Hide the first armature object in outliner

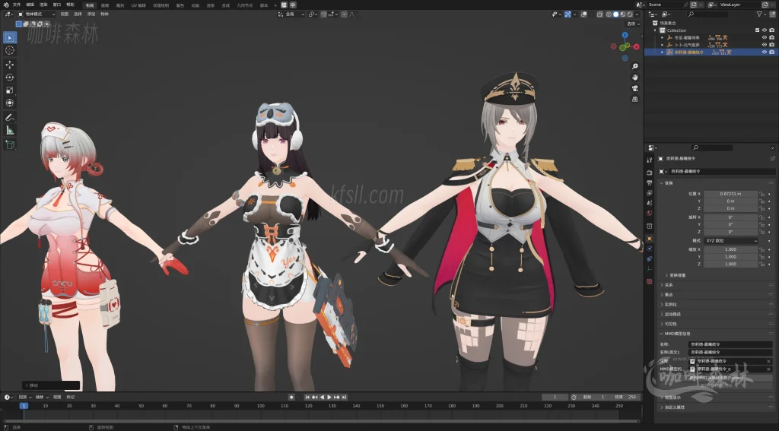(x=765, y=38)
